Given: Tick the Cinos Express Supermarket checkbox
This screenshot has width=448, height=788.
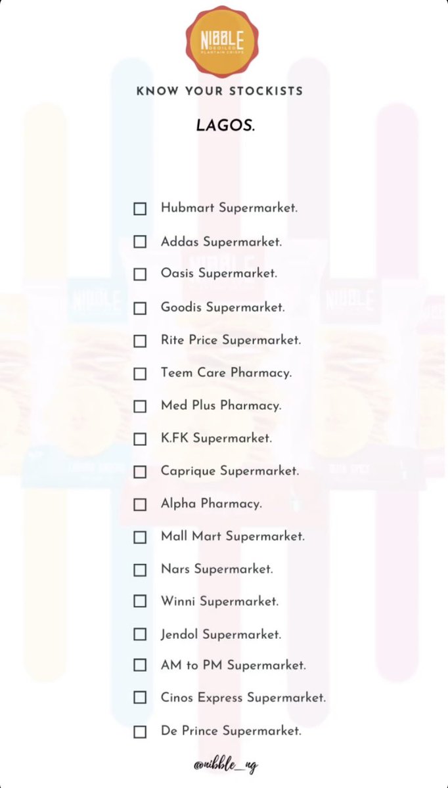Looking at the screenshot, I should pos(140,697).
